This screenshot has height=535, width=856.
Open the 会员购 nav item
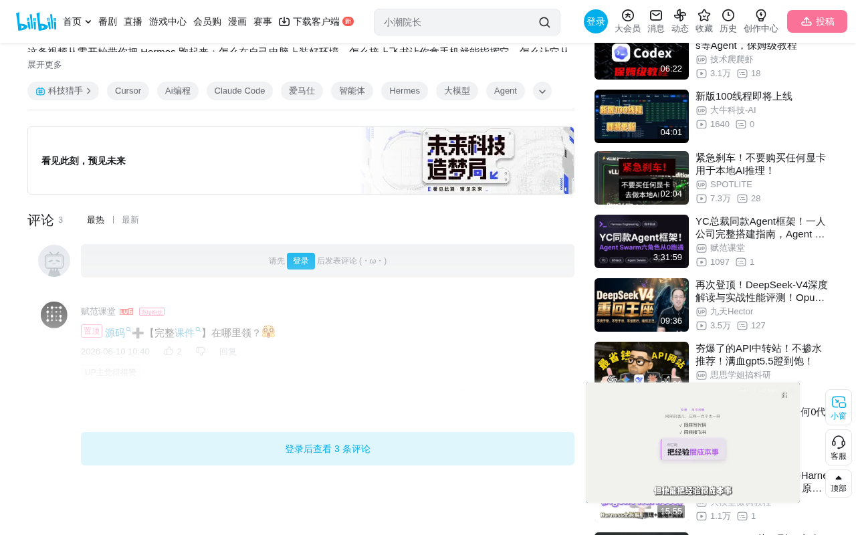(x=207, y=21)
